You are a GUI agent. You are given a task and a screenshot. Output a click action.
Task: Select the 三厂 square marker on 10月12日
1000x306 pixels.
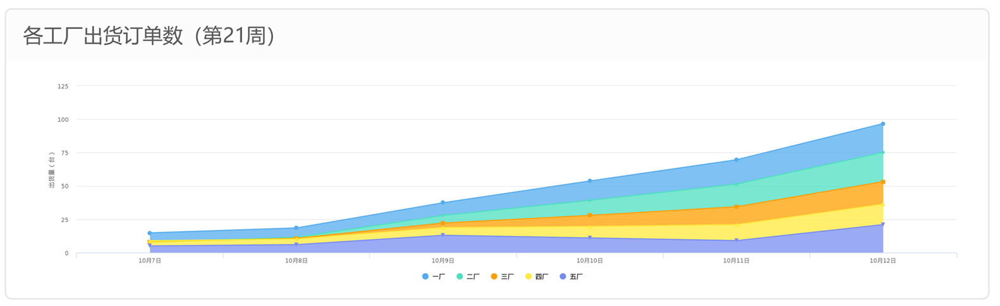click(x=883, y=182)
